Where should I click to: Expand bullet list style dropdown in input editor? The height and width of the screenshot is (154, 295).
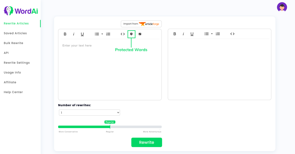pos(102,34)
